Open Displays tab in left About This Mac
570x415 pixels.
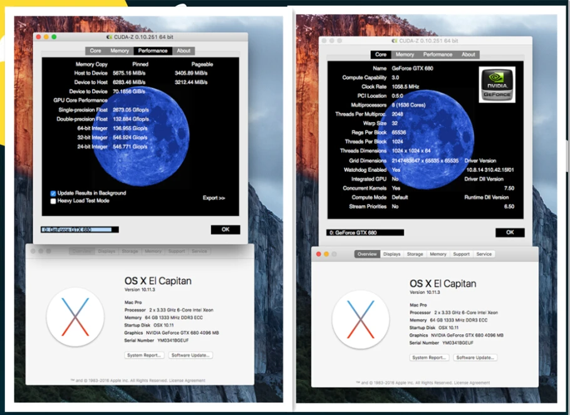(x=106, y=251)
